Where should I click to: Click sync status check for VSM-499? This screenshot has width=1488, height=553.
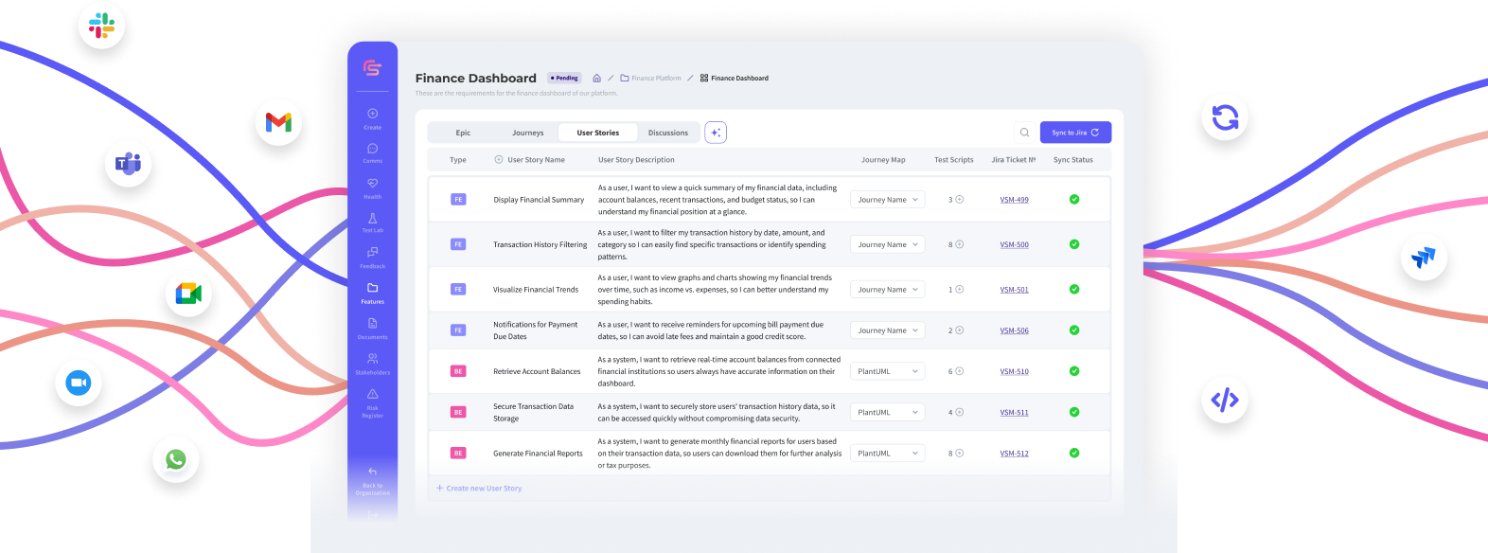(1074, 200)
